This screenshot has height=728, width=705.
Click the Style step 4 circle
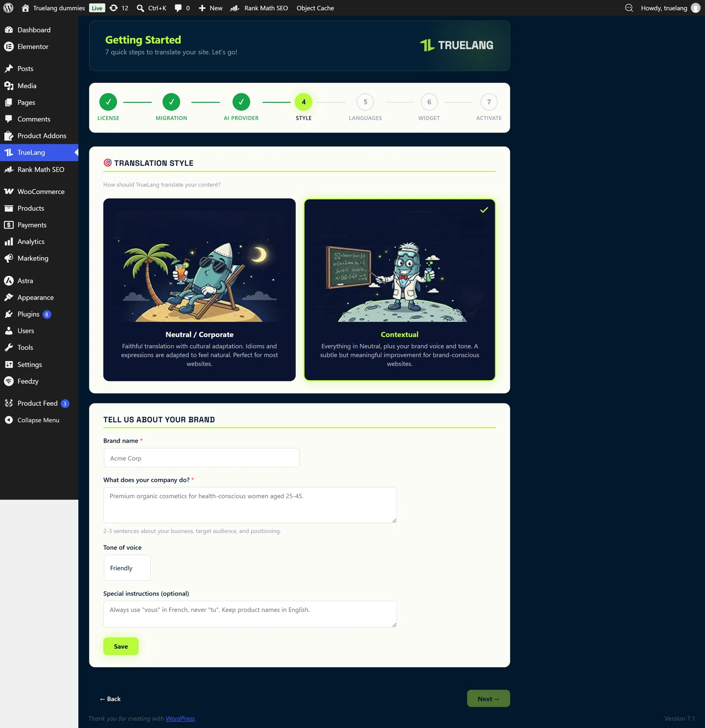pos(304,102)
